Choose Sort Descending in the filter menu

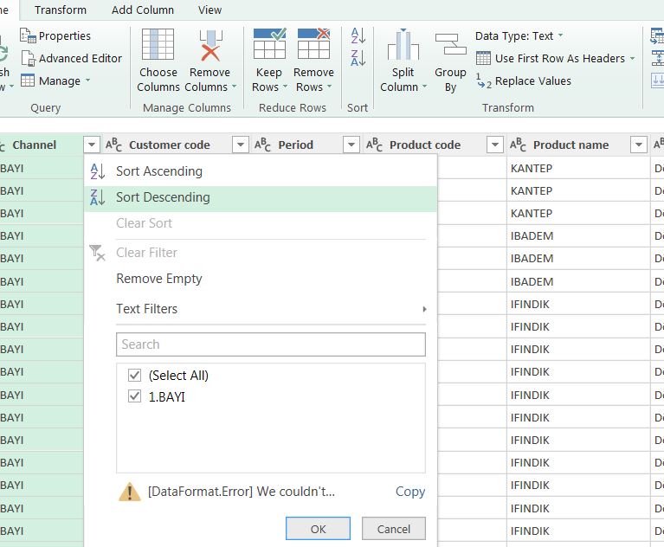[x=261, y=197]
